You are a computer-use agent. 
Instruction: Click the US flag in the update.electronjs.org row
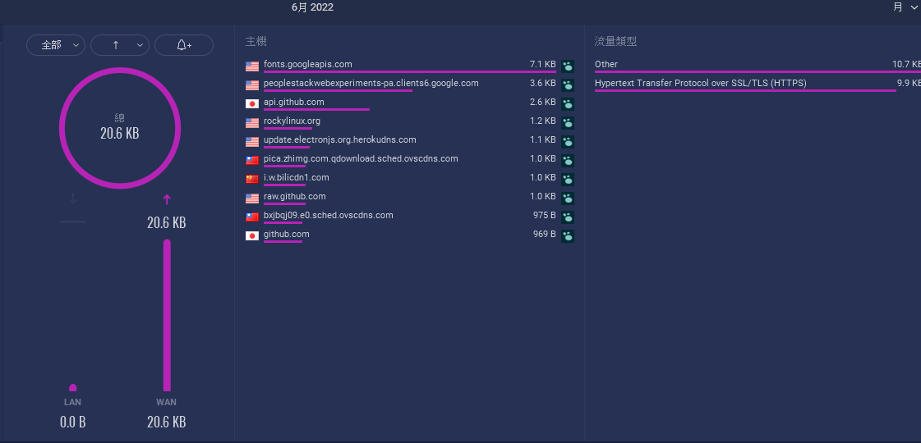(252, 141)
